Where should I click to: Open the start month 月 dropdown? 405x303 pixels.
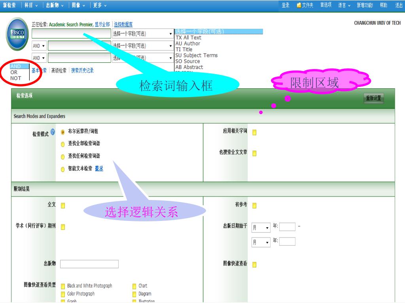coord(261,228)
